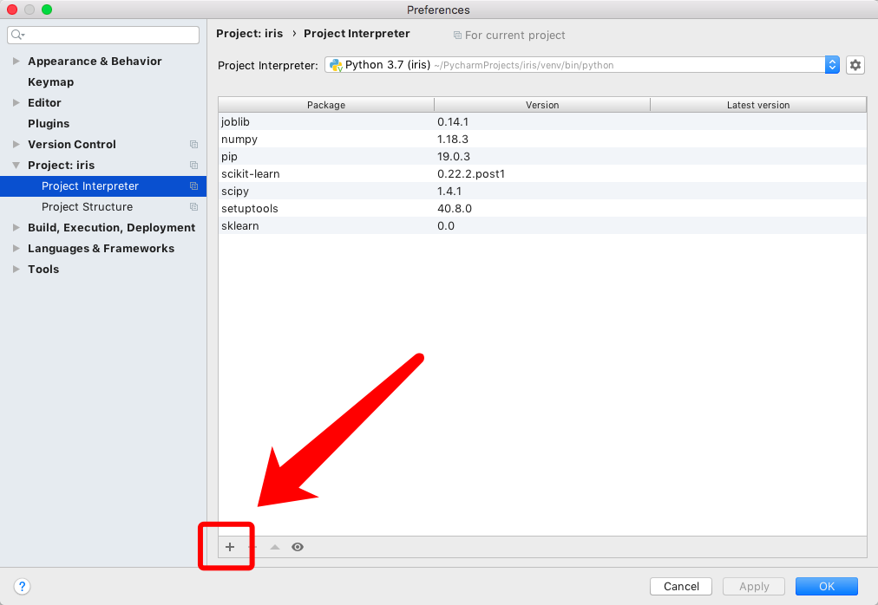The height and width of the screenshot is (605, 878).
Task: Click the Python interpreter logo icon
Action: coord(336,65)
